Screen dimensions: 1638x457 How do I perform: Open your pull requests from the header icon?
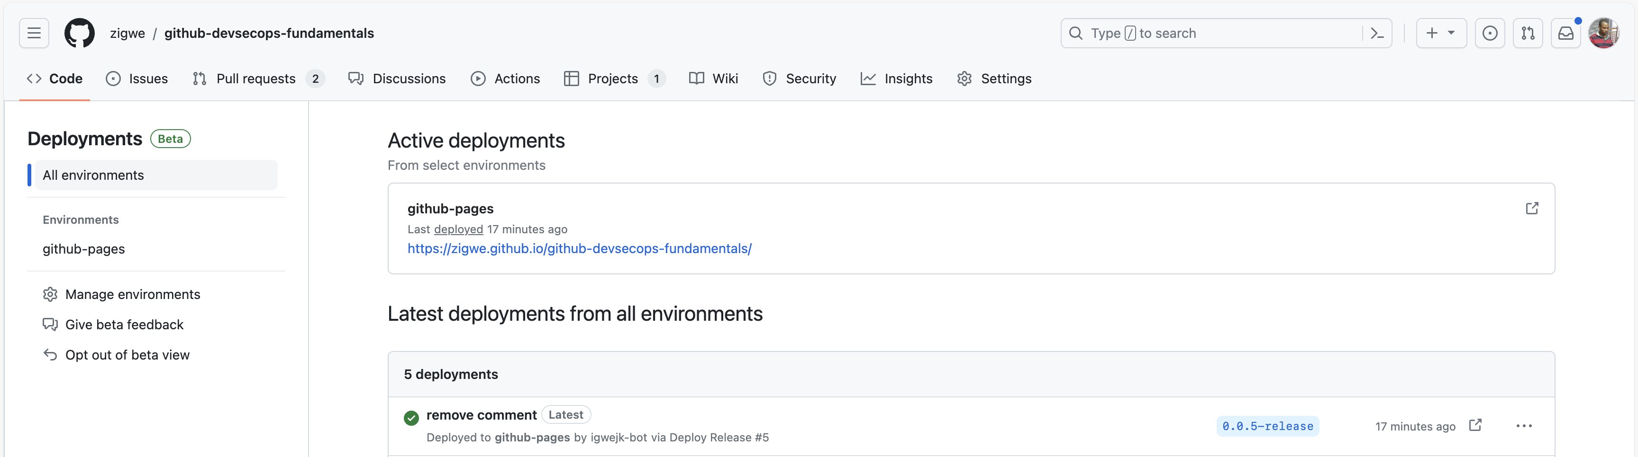tap(1528, 33)
